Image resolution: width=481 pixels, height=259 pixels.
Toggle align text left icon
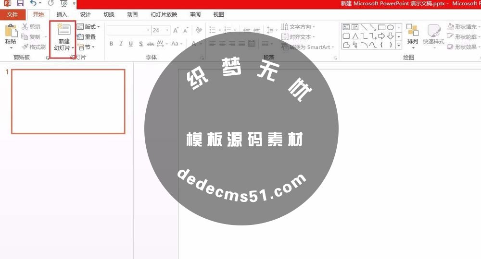212,44
